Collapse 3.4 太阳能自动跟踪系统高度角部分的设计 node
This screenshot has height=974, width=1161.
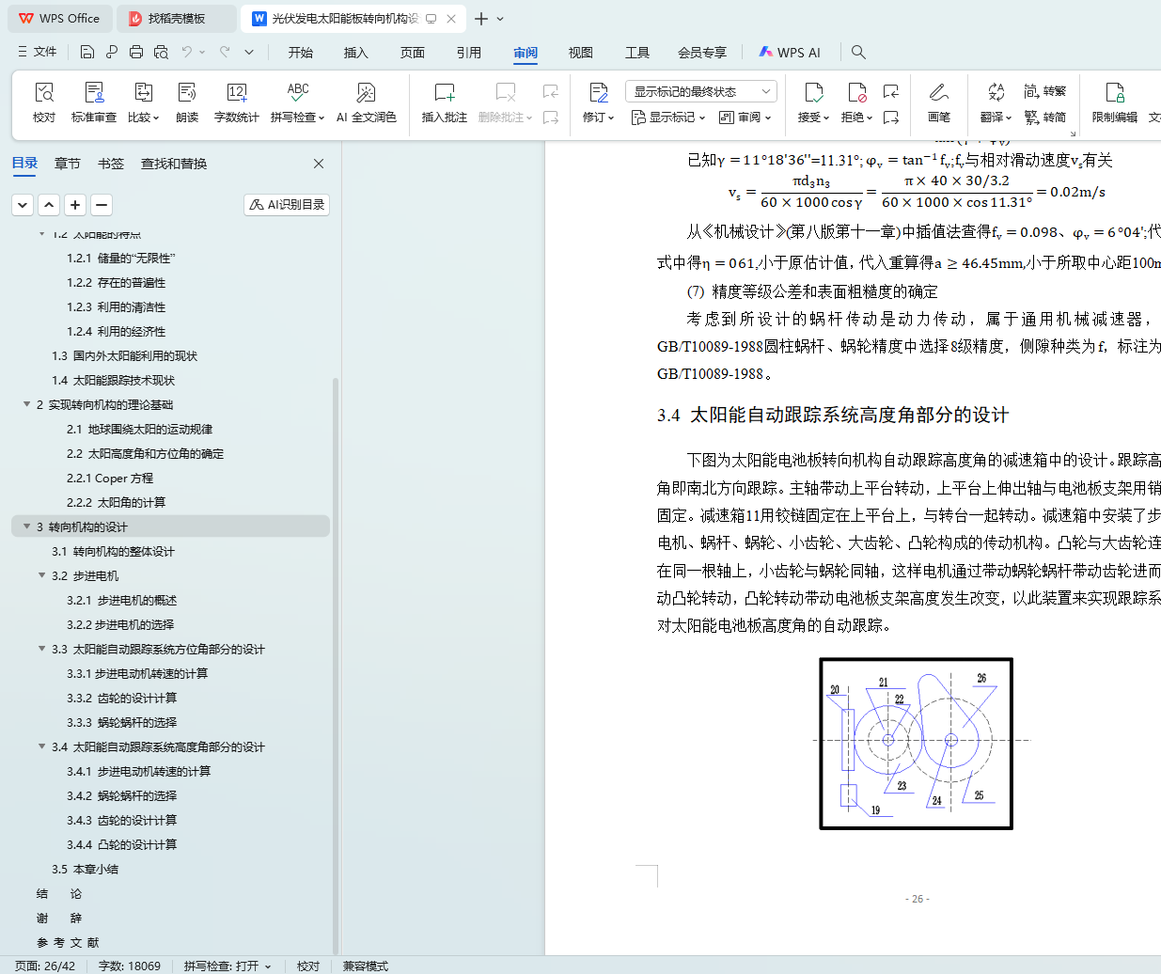tap(41, 746)
